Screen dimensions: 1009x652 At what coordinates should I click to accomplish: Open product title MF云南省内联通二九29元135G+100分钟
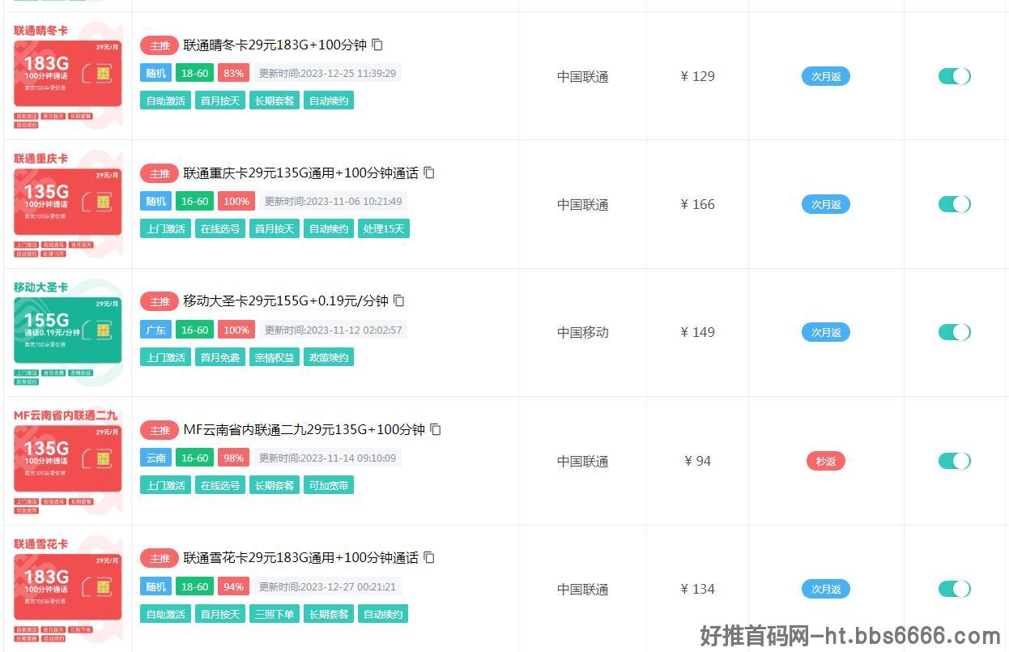pos(304,430)
